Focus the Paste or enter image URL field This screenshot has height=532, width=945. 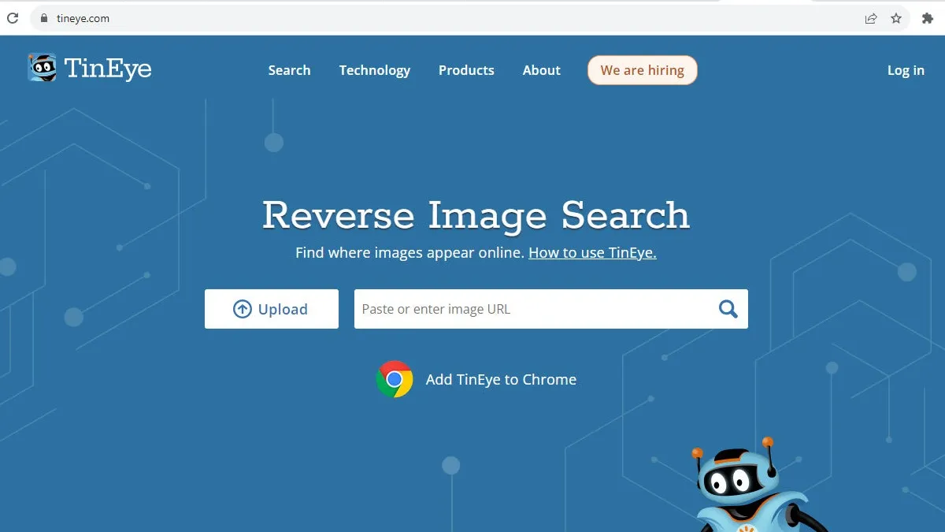532,309
